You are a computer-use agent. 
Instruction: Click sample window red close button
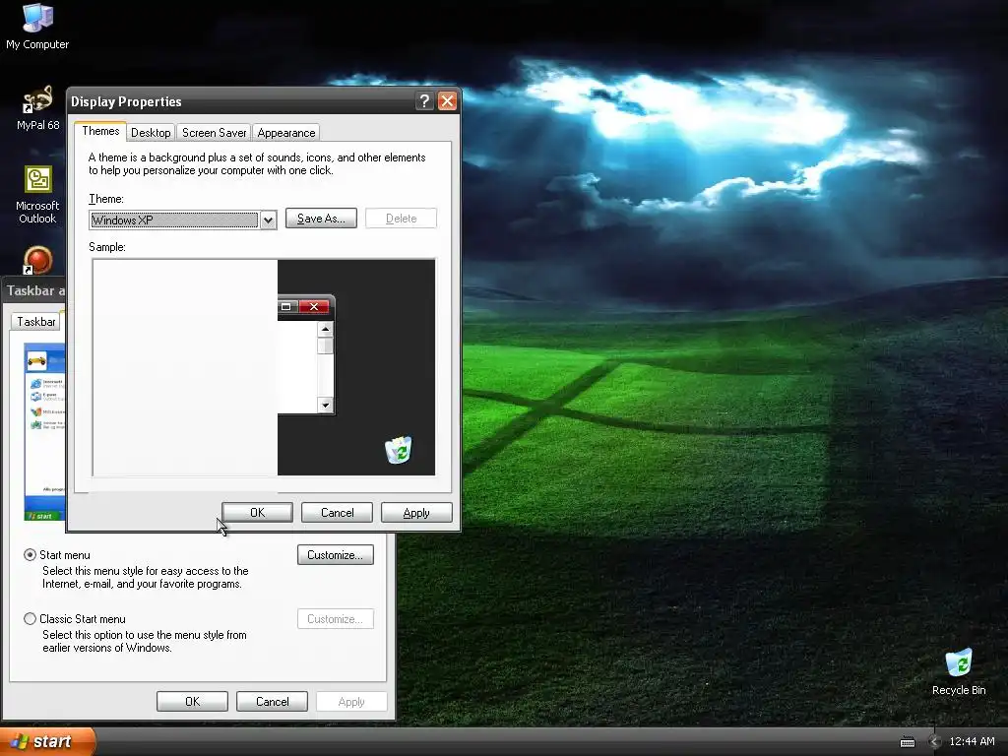[314, 307]
